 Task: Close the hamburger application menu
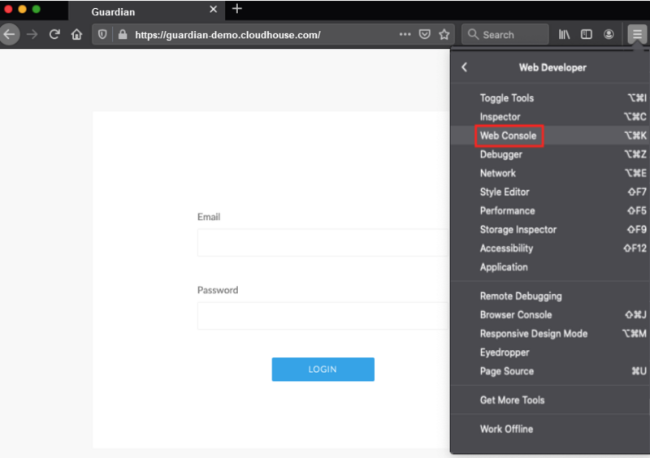point(637,34)
